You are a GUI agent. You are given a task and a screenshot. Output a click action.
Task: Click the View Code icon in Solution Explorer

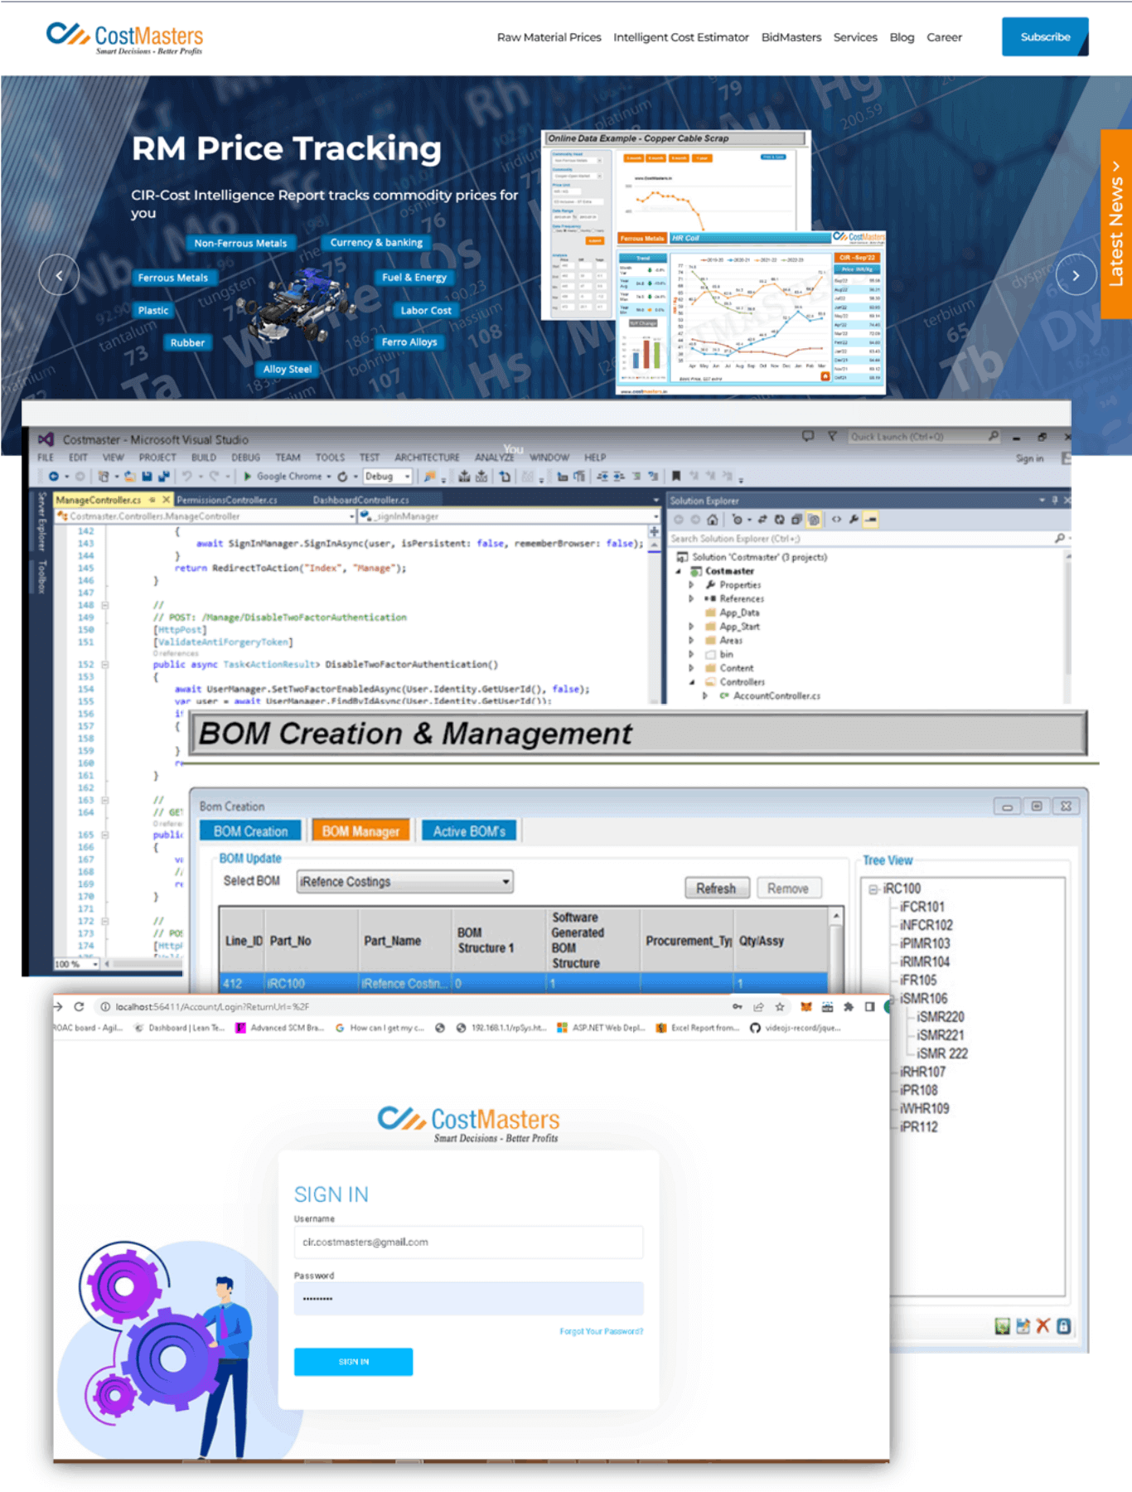click(836, 520)
